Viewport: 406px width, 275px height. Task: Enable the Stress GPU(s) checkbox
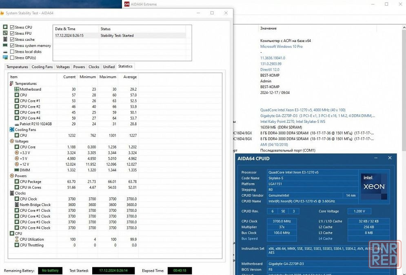[12, 58]
